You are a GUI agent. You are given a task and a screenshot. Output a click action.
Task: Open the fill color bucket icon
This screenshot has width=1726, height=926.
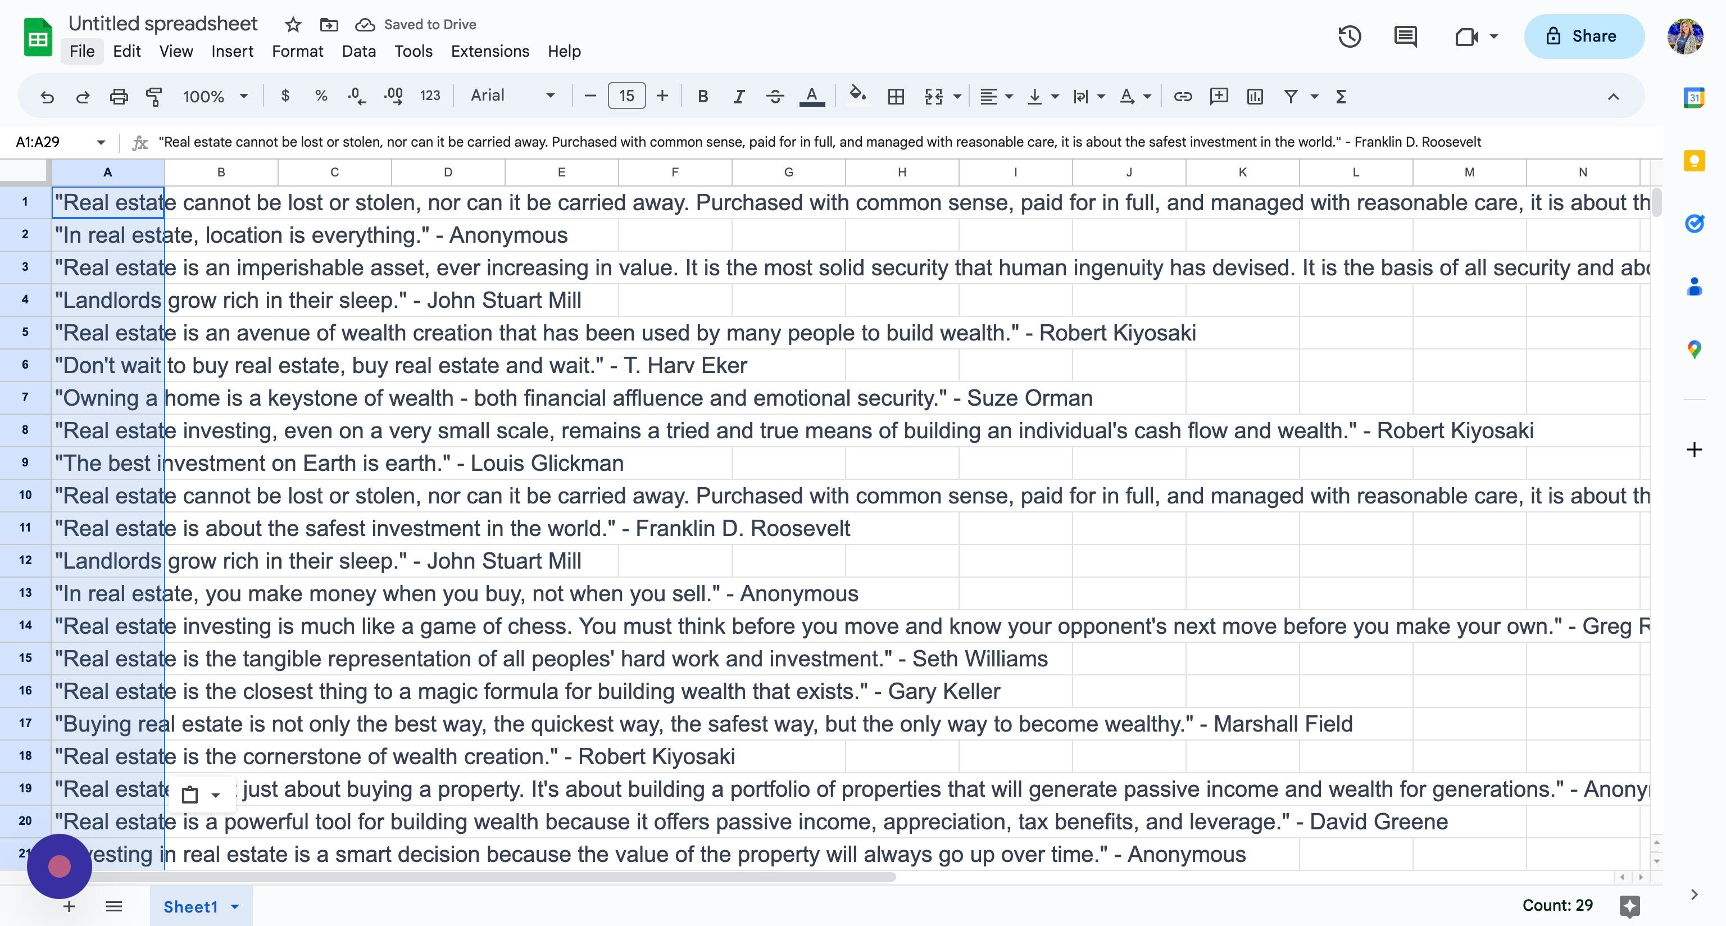point(857,95)
